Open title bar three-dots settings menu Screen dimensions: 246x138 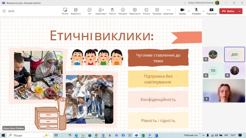[185, 3]
